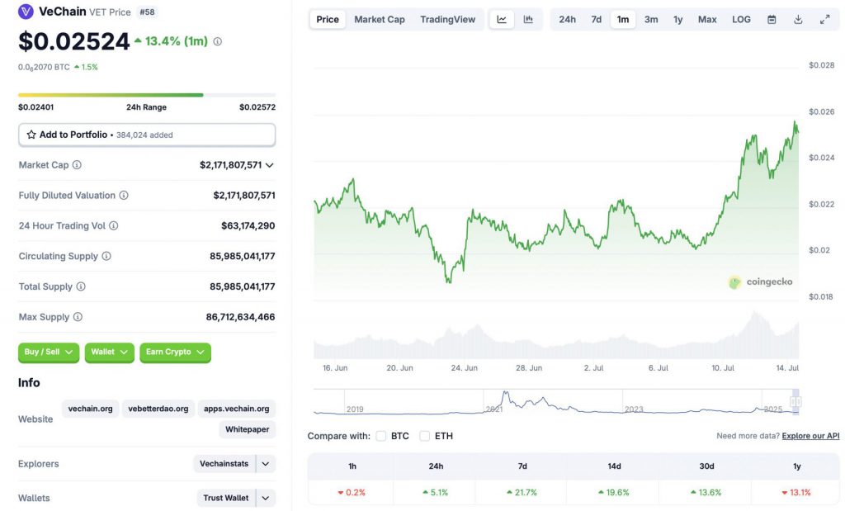Select the Price tab
The image size is (845, 511).
(328, 20)
